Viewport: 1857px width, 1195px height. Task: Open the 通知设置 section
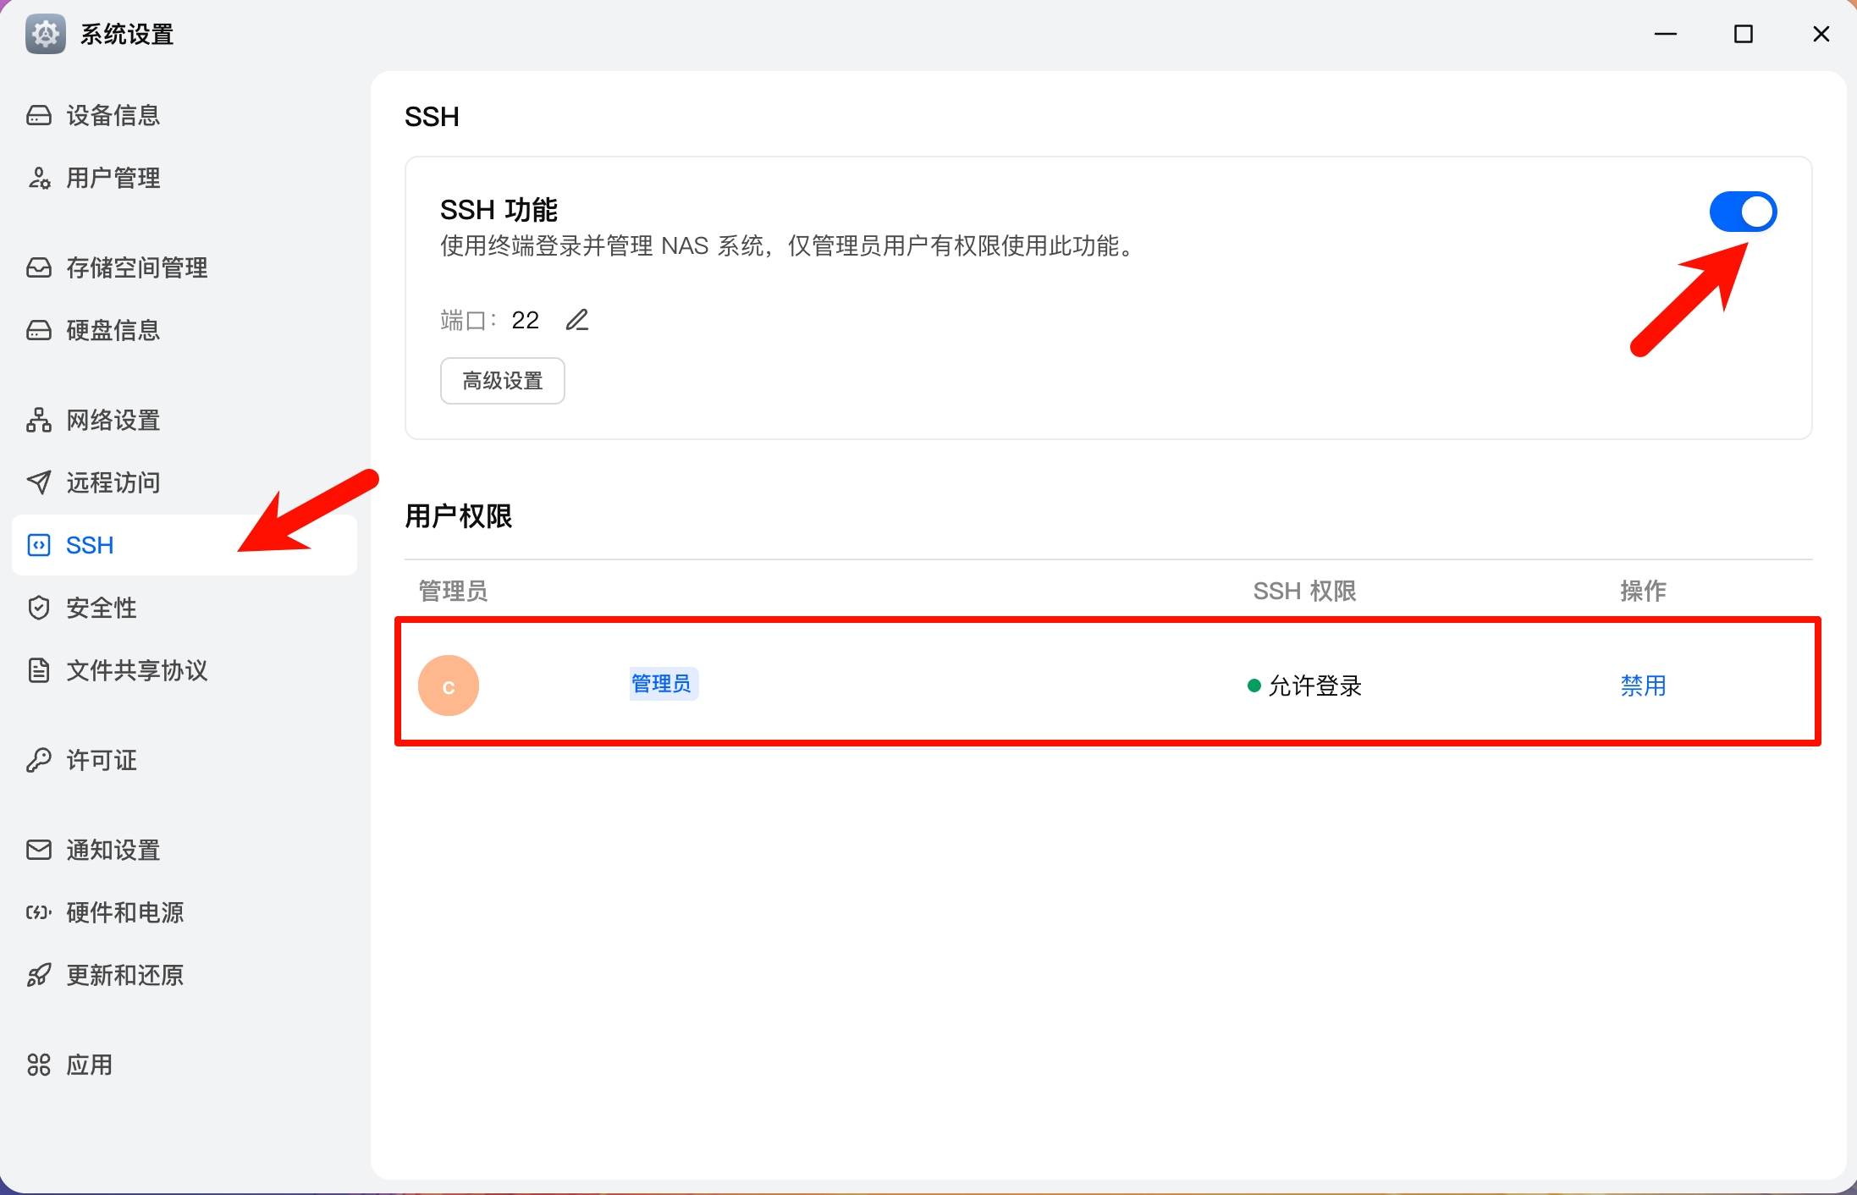39,850
